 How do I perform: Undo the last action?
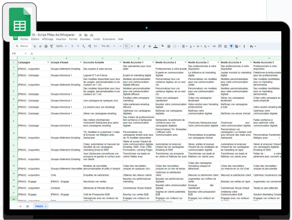[x=35, y=46]
